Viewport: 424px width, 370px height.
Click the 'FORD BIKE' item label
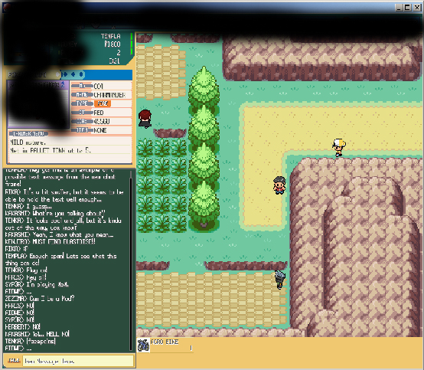165,342
